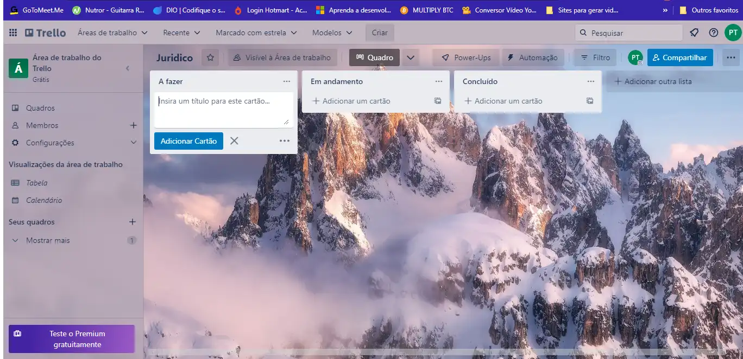The width and height of the screenshot is (743, 359).
Task: Add a workspace member with plus icon
Action: 133,125
